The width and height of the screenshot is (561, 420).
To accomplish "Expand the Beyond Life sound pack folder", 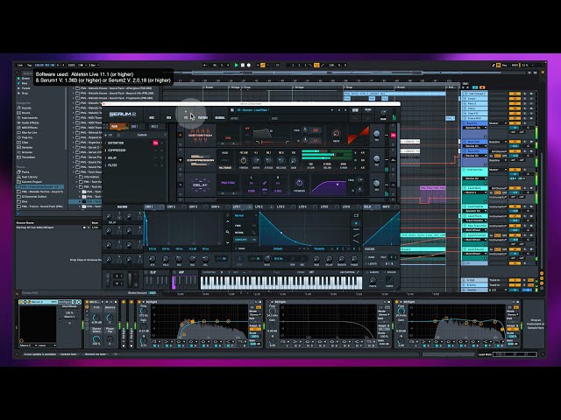I will tap(74, 93).
